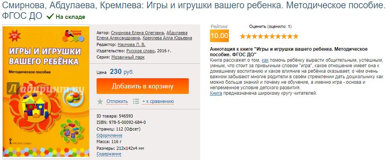The image size is (389, 160).
Task: Click the 'Книга' link in annotation
Action: click(x=216, y=93)
